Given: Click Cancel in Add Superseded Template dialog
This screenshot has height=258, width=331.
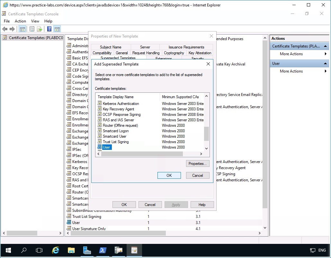Looking at the screenshot, I should coord(198,176).
